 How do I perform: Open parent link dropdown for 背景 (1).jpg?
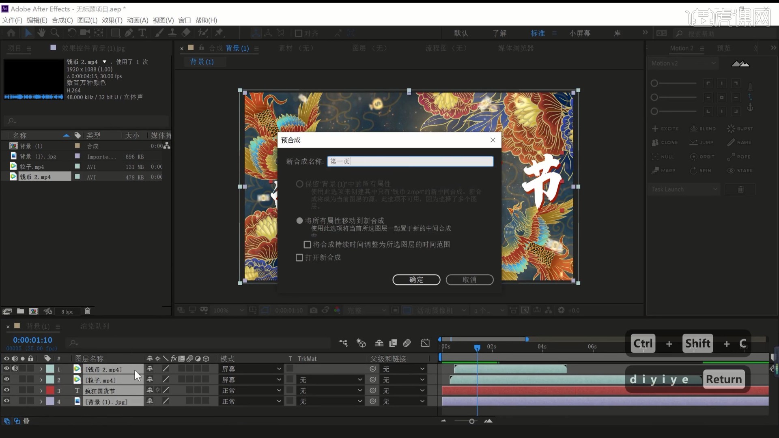tap(403, 401)
